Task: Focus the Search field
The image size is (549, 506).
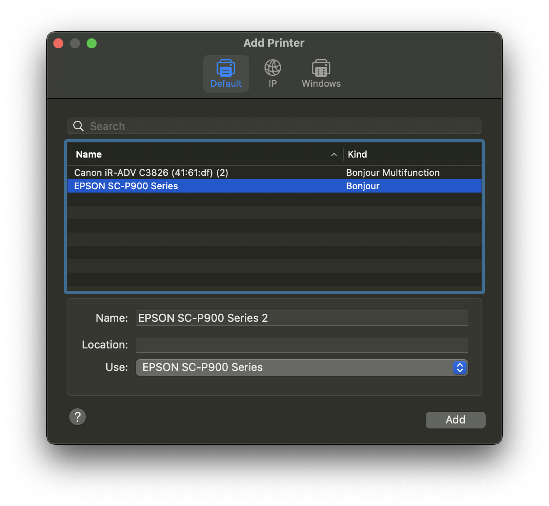Action: pyautogui.click(x=274, y=126)
